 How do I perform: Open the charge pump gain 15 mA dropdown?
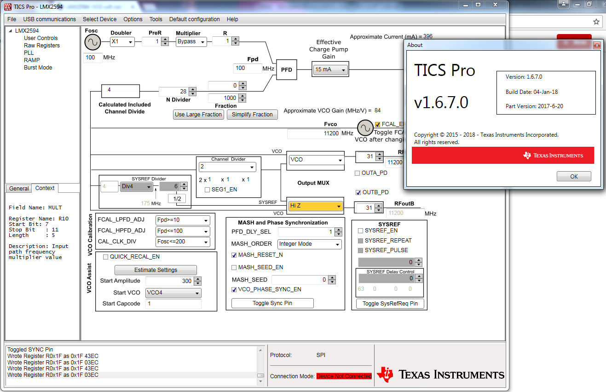click(x=330, y=70)
